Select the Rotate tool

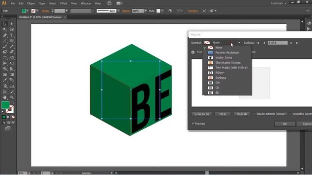(5, 57)
